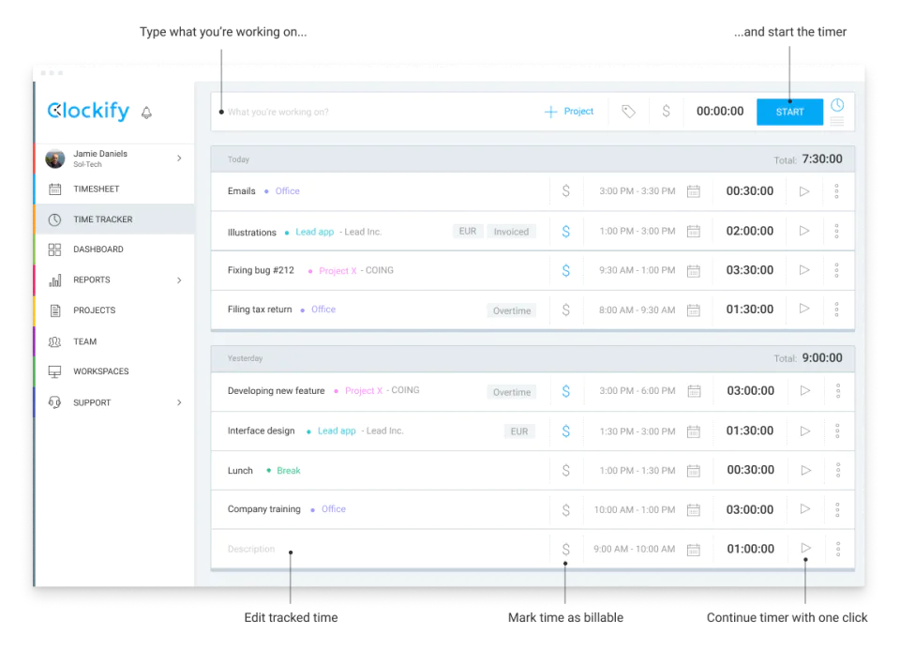Click the Projects document icon in the sidebar

[x=54, y=310]
